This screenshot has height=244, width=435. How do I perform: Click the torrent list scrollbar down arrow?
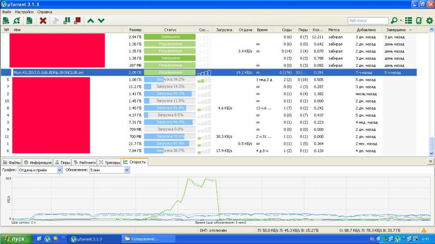(x=431, y=153)
